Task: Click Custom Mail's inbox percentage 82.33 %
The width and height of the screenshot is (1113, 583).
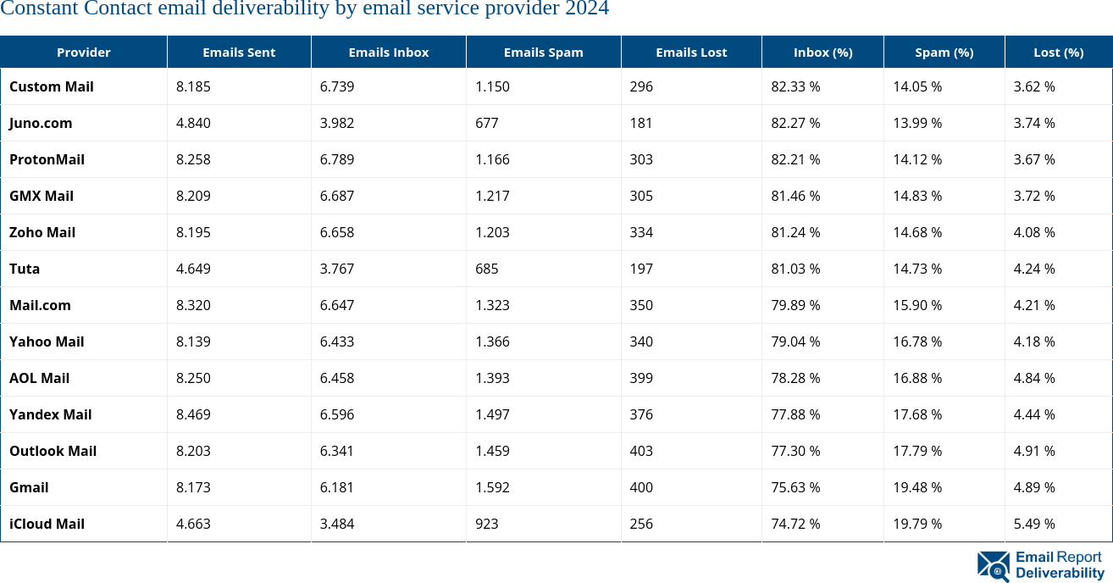Action: tap(795, 86)
